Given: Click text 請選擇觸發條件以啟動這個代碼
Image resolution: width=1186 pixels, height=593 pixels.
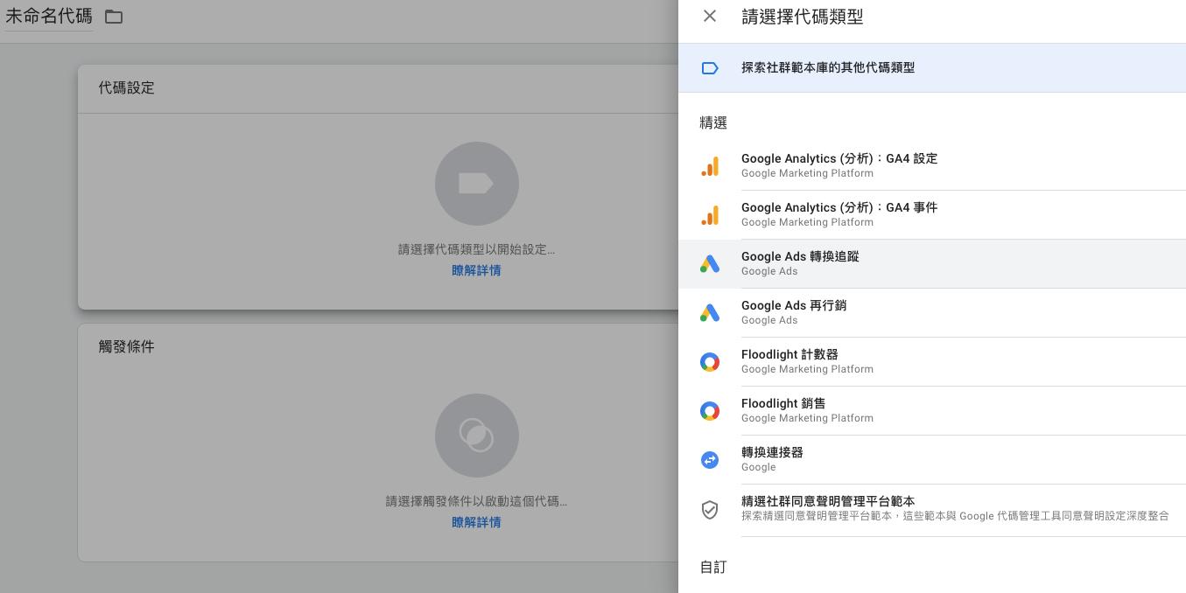Looking at the screenshot, I should (477, 502).
